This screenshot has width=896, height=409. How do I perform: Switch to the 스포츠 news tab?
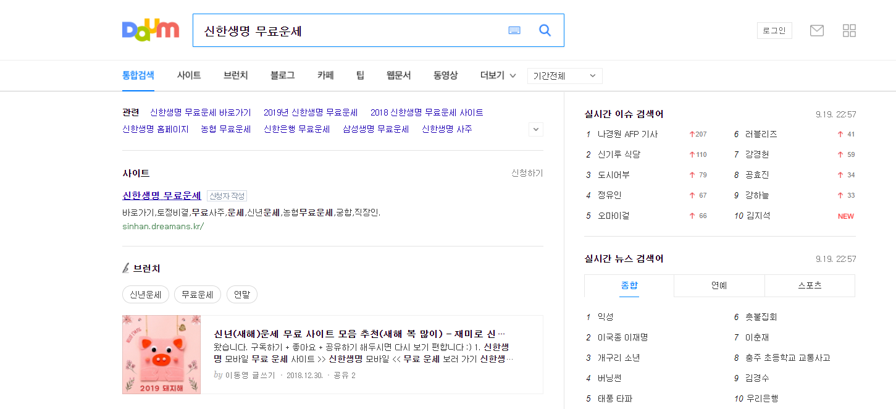pyautogui.click(x=810, y=285)
